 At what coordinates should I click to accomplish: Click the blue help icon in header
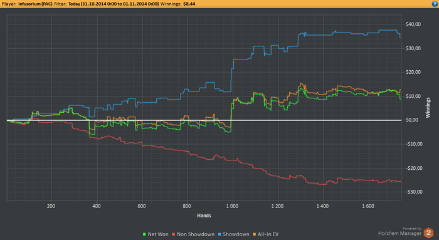[435, 4]
